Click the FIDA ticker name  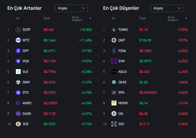122,51
